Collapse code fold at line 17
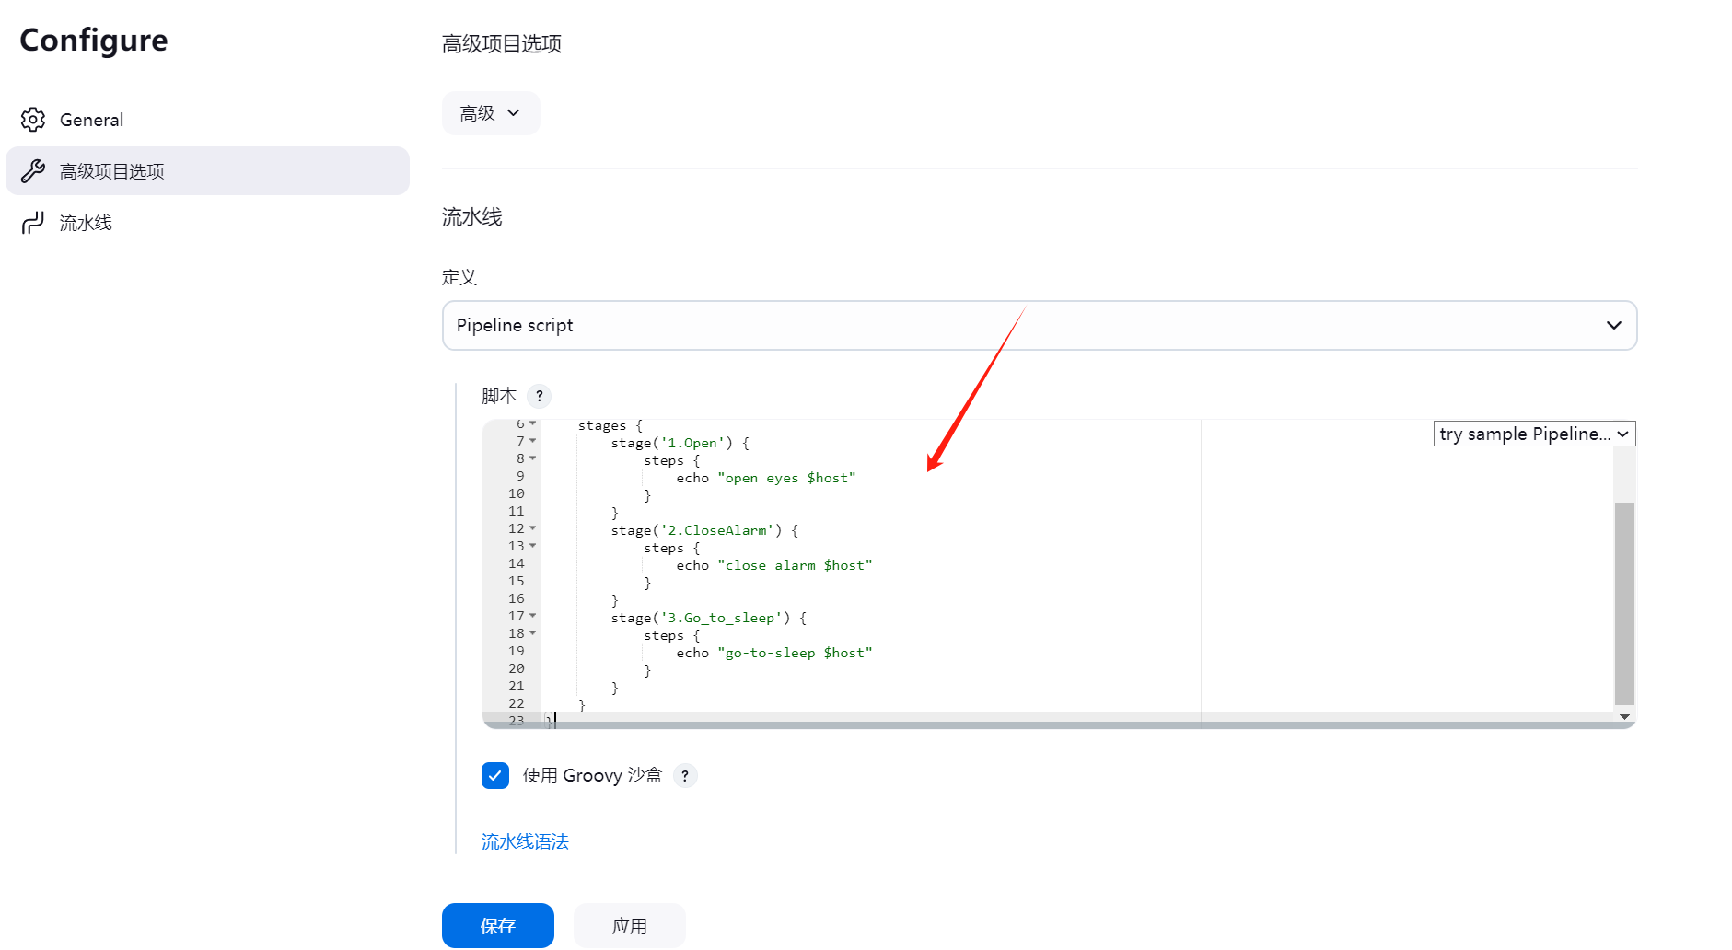The width and height of the screenshot is (1732, 950). (x=533, y=616)
